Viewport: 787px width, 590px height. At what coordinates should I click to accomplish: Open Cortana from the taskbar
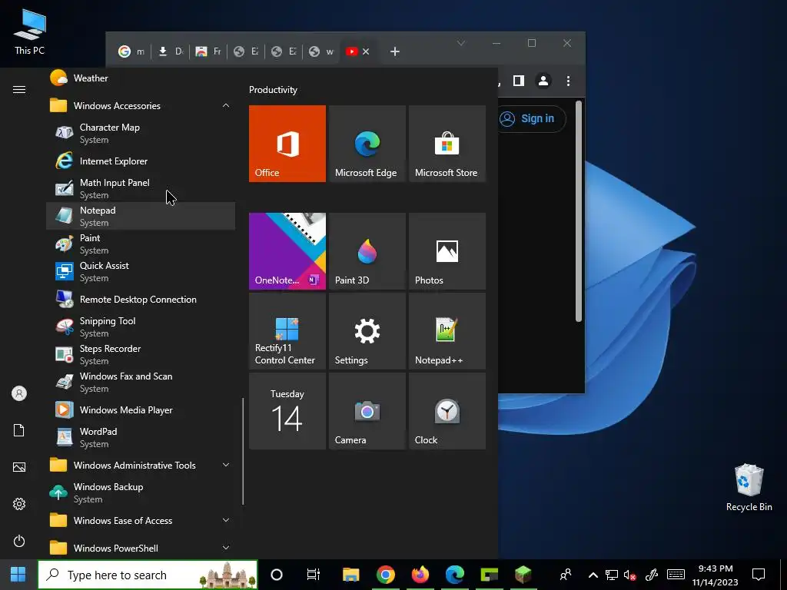(277, 575)
